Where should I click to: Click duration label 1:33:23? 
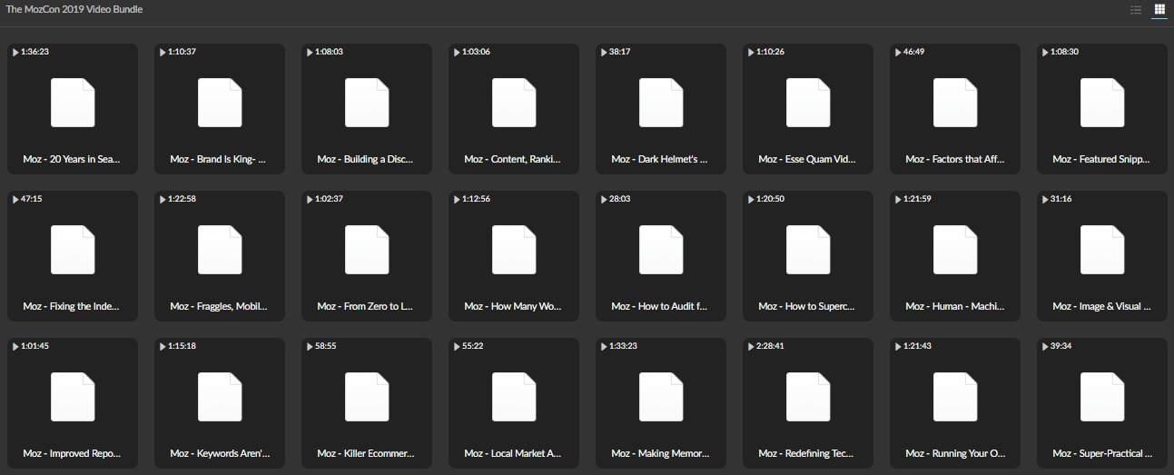(623, 346)
